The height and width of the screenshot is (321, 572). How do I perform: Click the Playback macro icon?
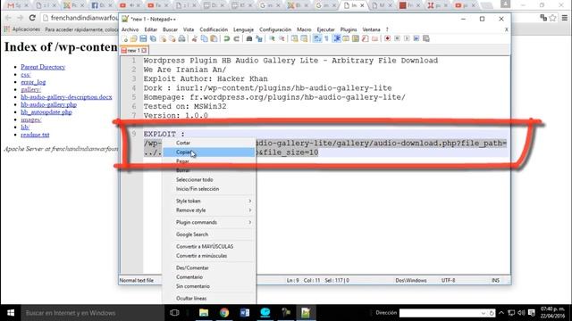click(407, 38)
